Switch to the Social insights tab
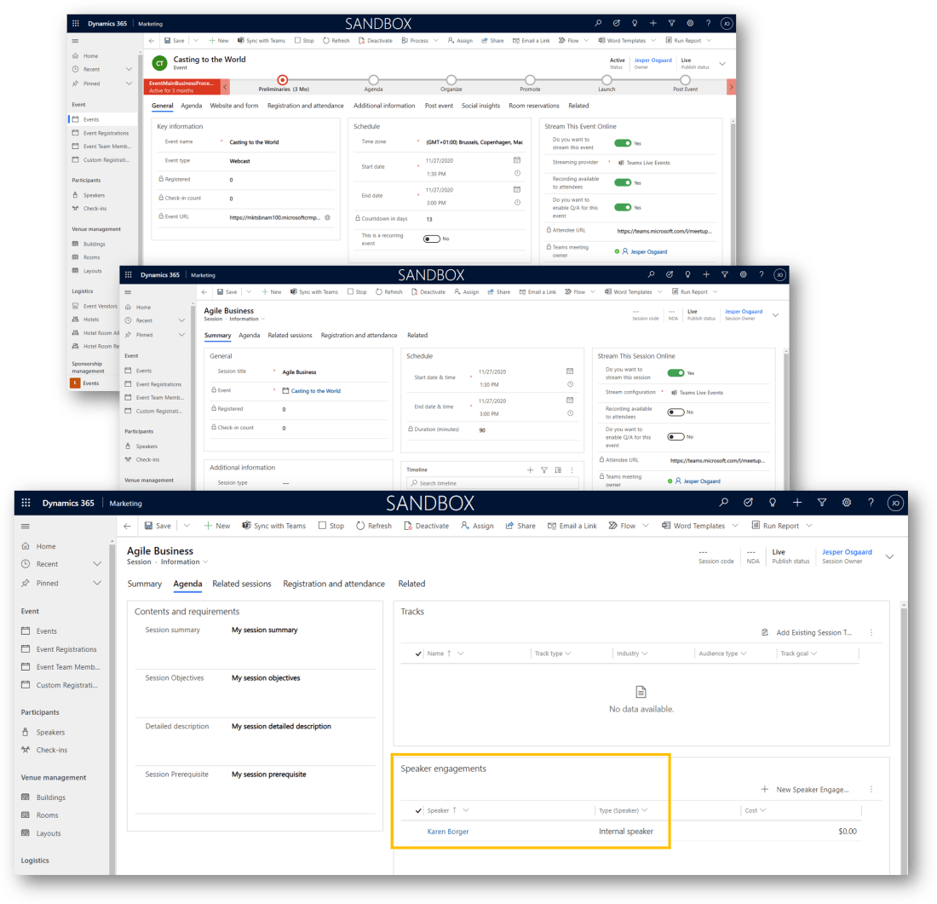937x904 pixels. pyautogui.click(x=480, y=106)
